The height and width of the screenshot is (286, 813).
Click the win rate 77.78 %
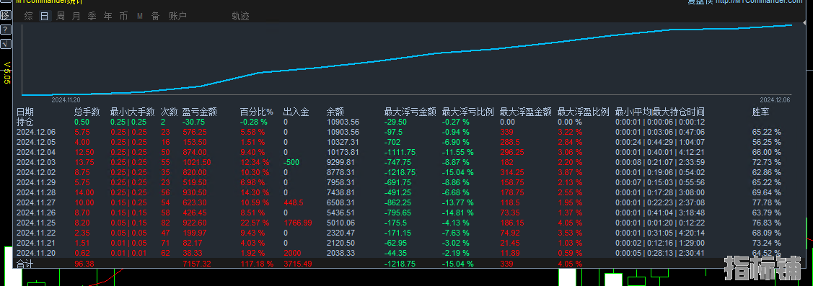click(767, 202)
